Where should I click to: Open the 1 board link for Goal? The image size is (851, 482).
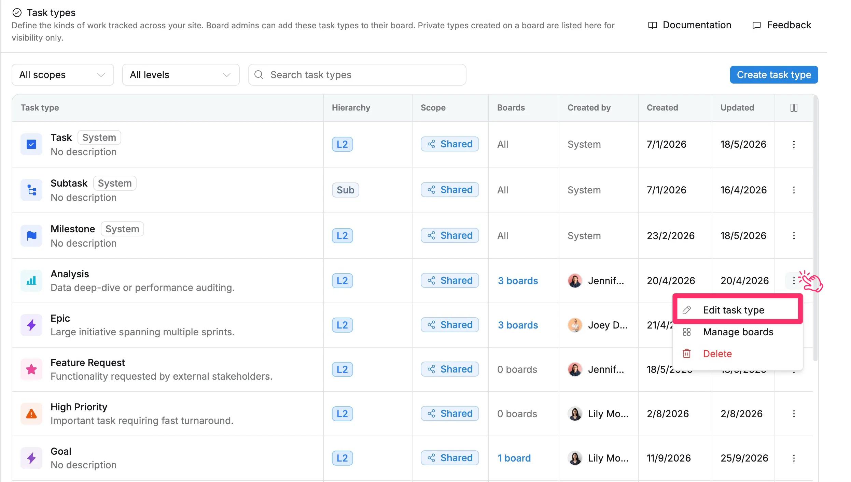[x=514, y=458]
